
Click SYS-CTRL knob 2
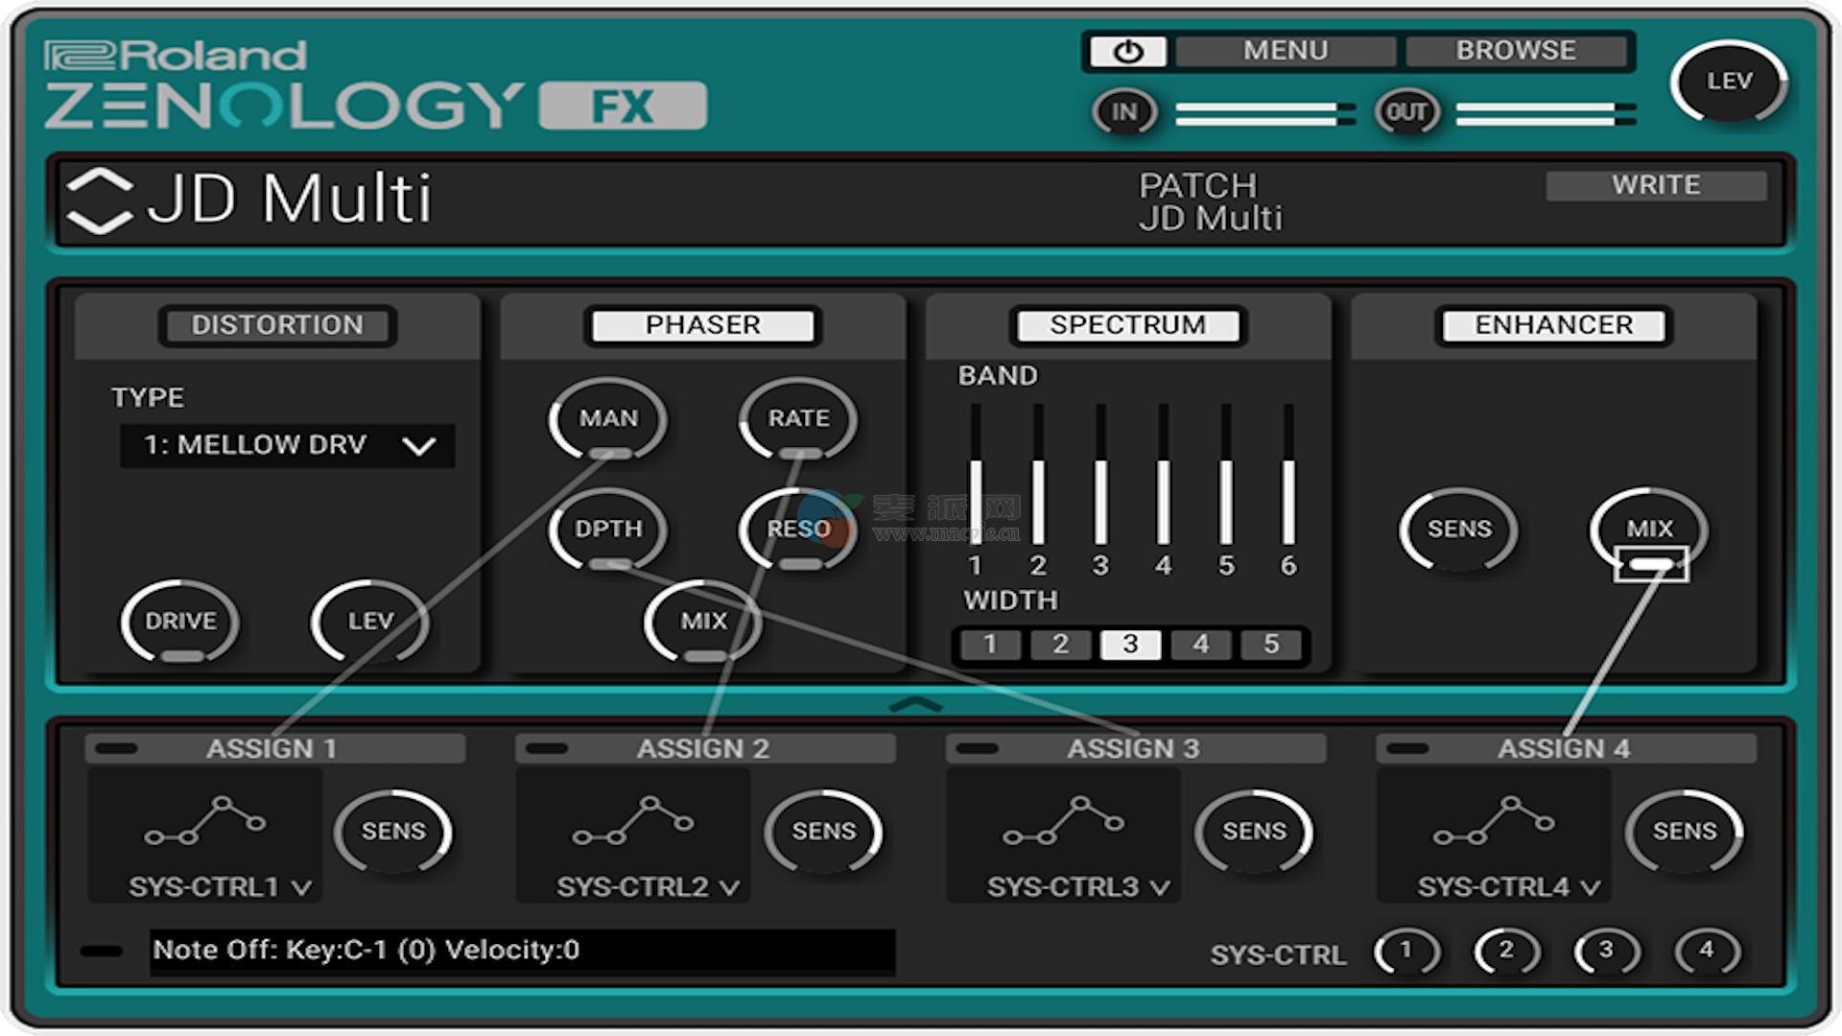click(x=1506, y=952)
